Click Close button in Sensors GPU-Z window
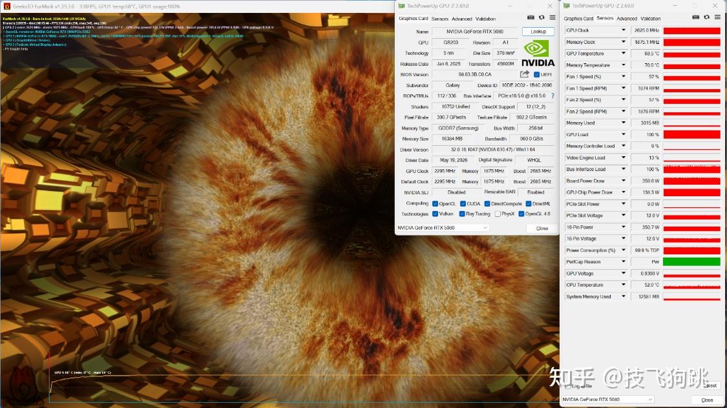 [x=707, y=400]
